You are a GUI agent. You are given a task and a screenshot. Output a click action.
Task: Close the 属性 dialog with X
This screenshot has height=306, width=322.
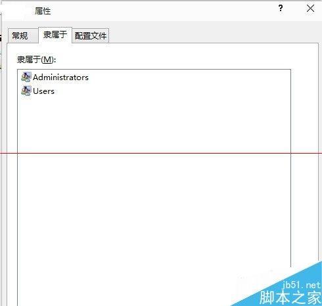pos(310,9)
